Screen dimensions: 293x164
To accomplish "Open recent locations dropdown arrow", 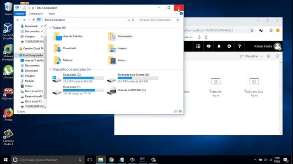I will point(29,20).
